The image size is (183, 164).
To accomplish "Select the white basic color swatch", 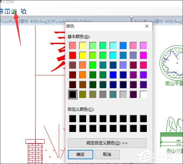I will tap(143, 94).
